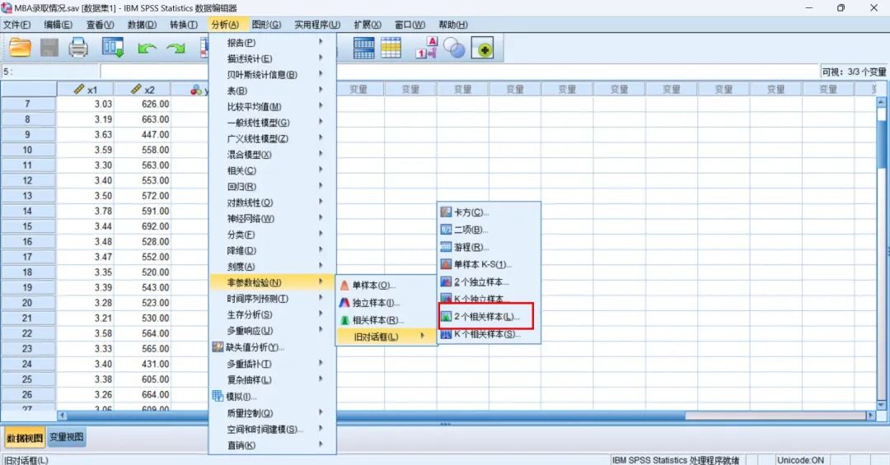Open the 数据(D) menu
Screen dimensions: 890x465
coord(142,25)
